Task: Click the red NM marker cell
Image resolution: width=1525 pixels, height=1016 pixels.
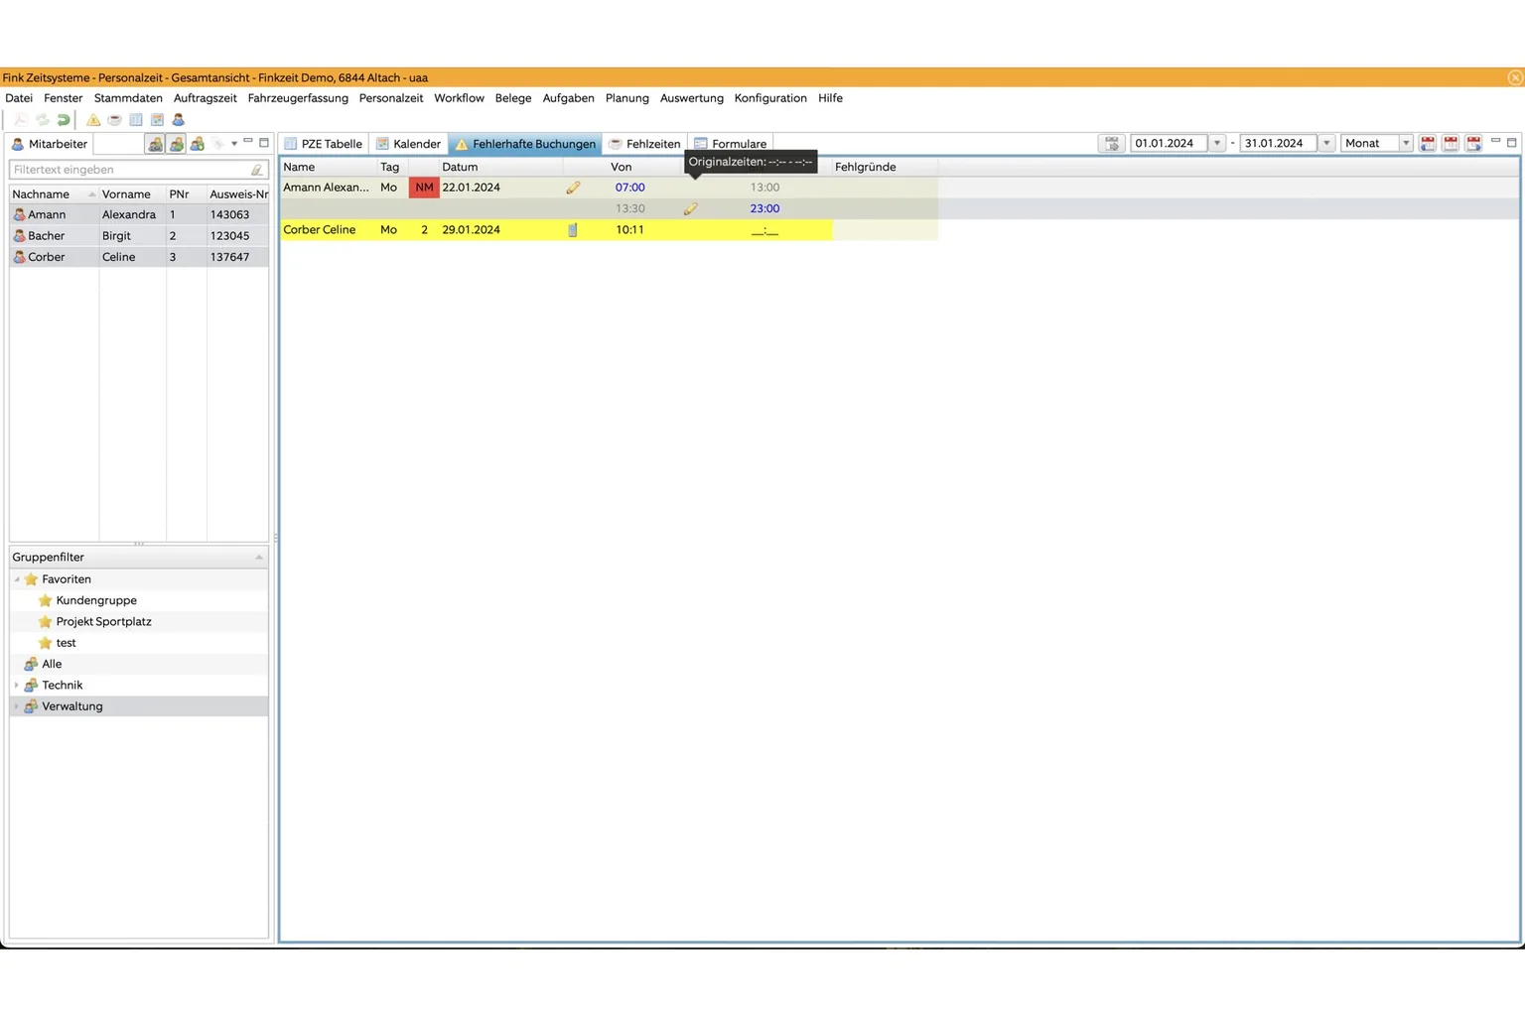Action: pyautogui.click(x=424, y=188)
